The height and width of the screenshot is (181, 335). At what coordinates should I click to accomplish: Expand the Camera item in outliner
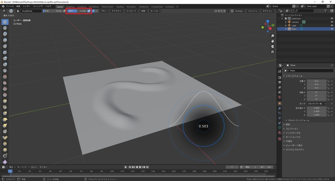[286, 22]
